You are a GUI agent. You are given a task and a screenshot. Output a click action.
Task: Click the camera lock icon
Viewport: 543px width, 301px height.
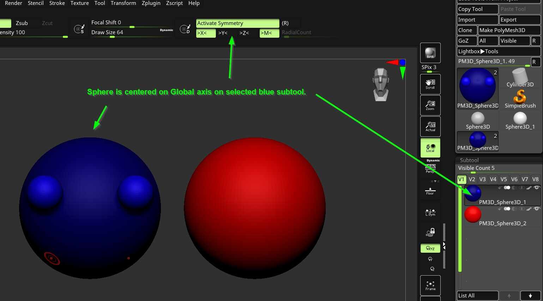[x=430, y=232]
